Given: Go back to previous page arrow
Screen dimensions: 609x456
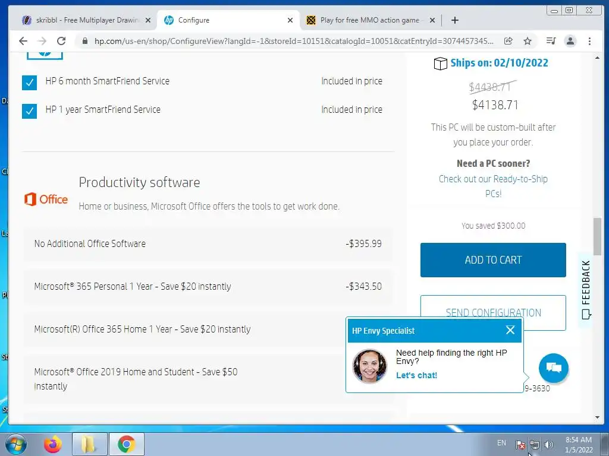Looking at the screenshot, I should point(23,41).
